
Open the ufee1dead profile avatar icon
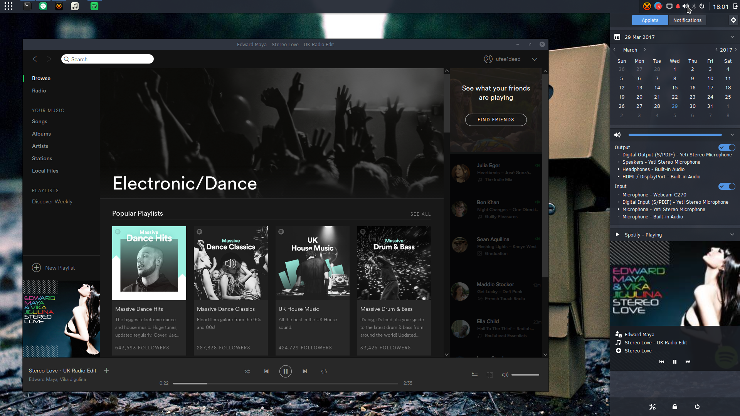click(488, 59)
